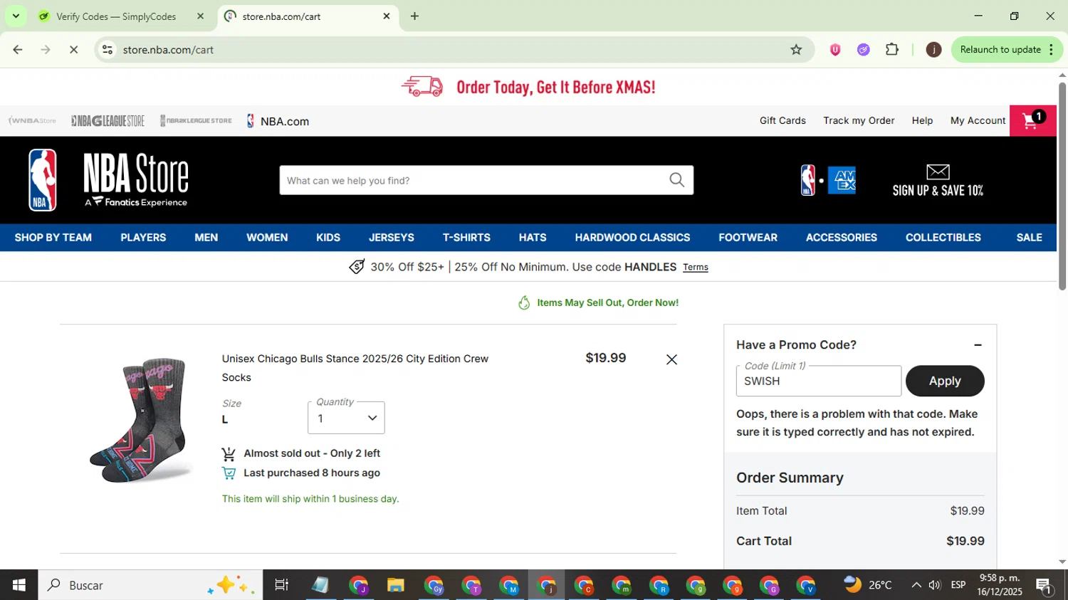Open the Shop By Team menu
The height and width of the screenshot is (600, 1068).
[x=53, y=238]
